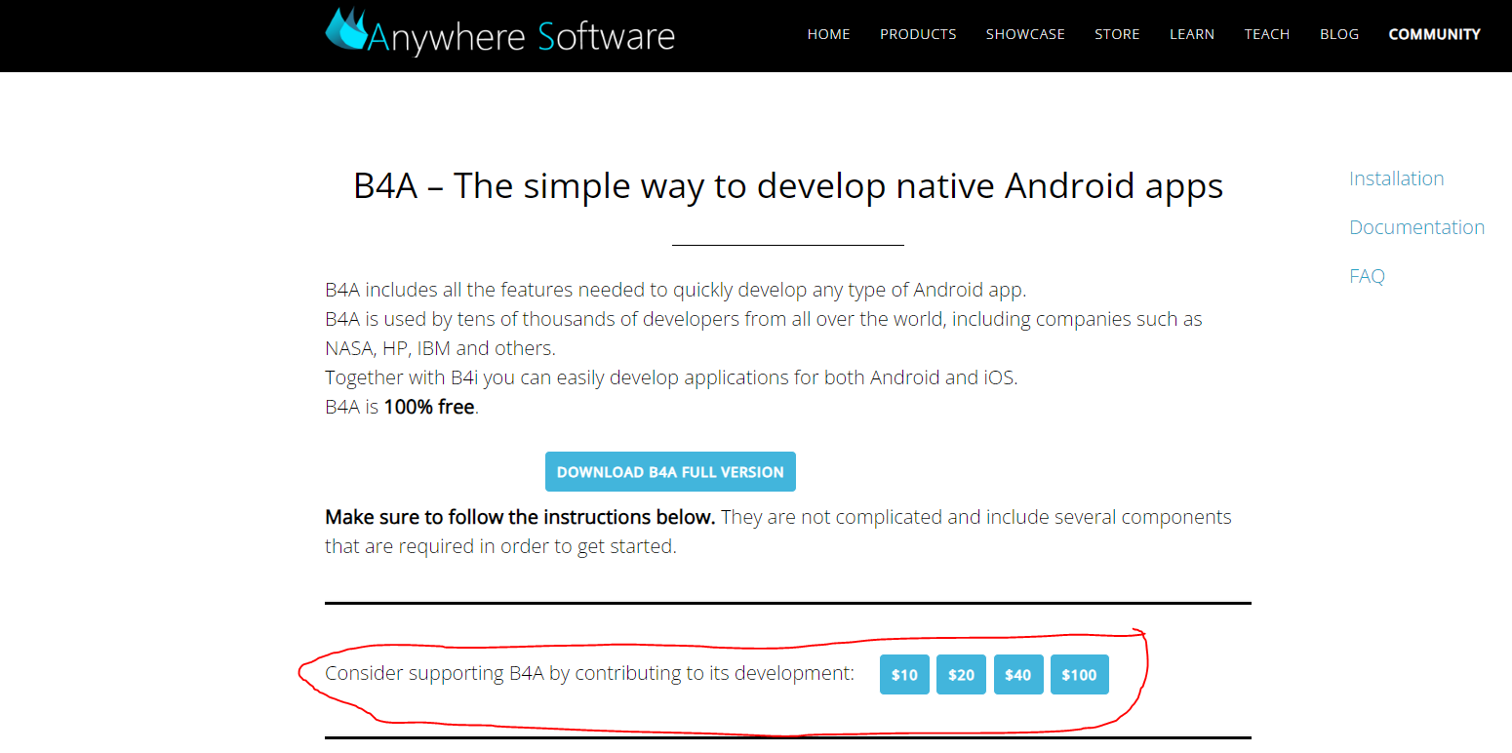Go to the FAQ sidebar link
The width and height of the screenshot is (1512, 753).
coord(1367,276)
